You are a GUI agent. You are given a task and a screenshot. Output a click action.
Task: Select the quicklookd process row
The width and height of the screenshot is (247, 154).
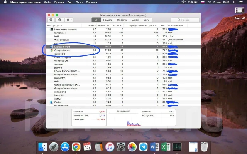123,54
